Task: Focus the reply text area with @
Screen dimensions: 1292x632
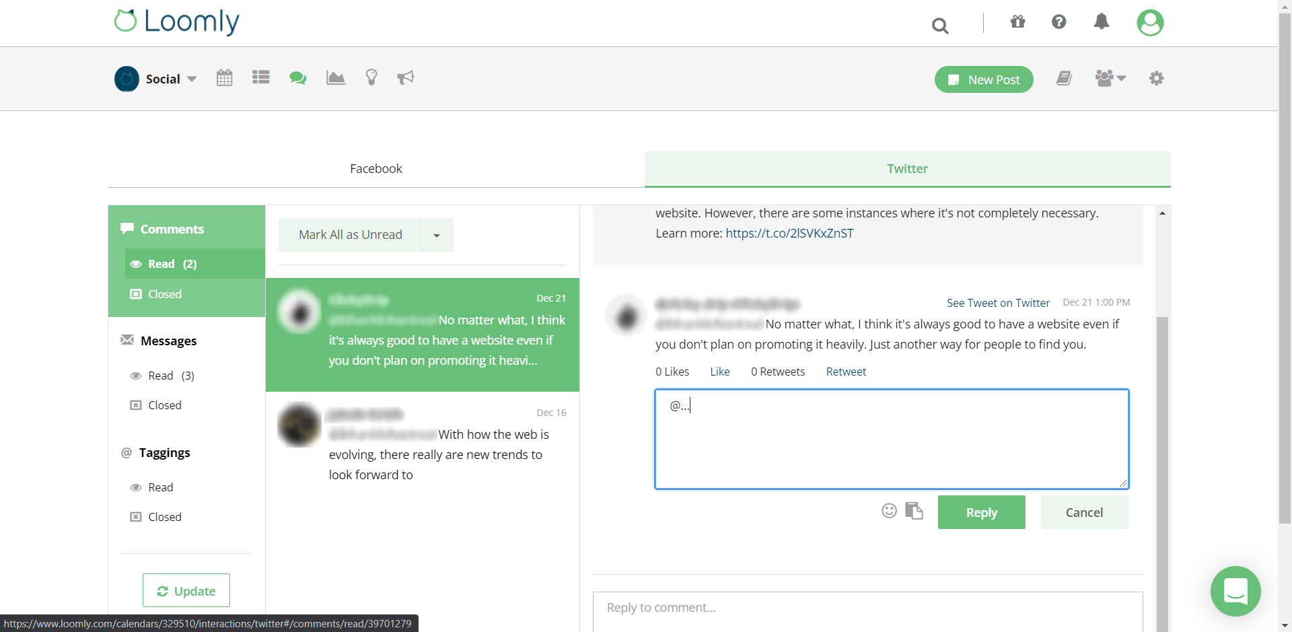Action: point(892,439)
